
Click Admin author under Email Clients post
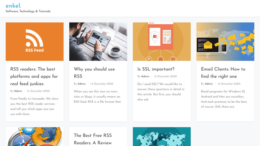pyautogui.click(x=209, y=84)
